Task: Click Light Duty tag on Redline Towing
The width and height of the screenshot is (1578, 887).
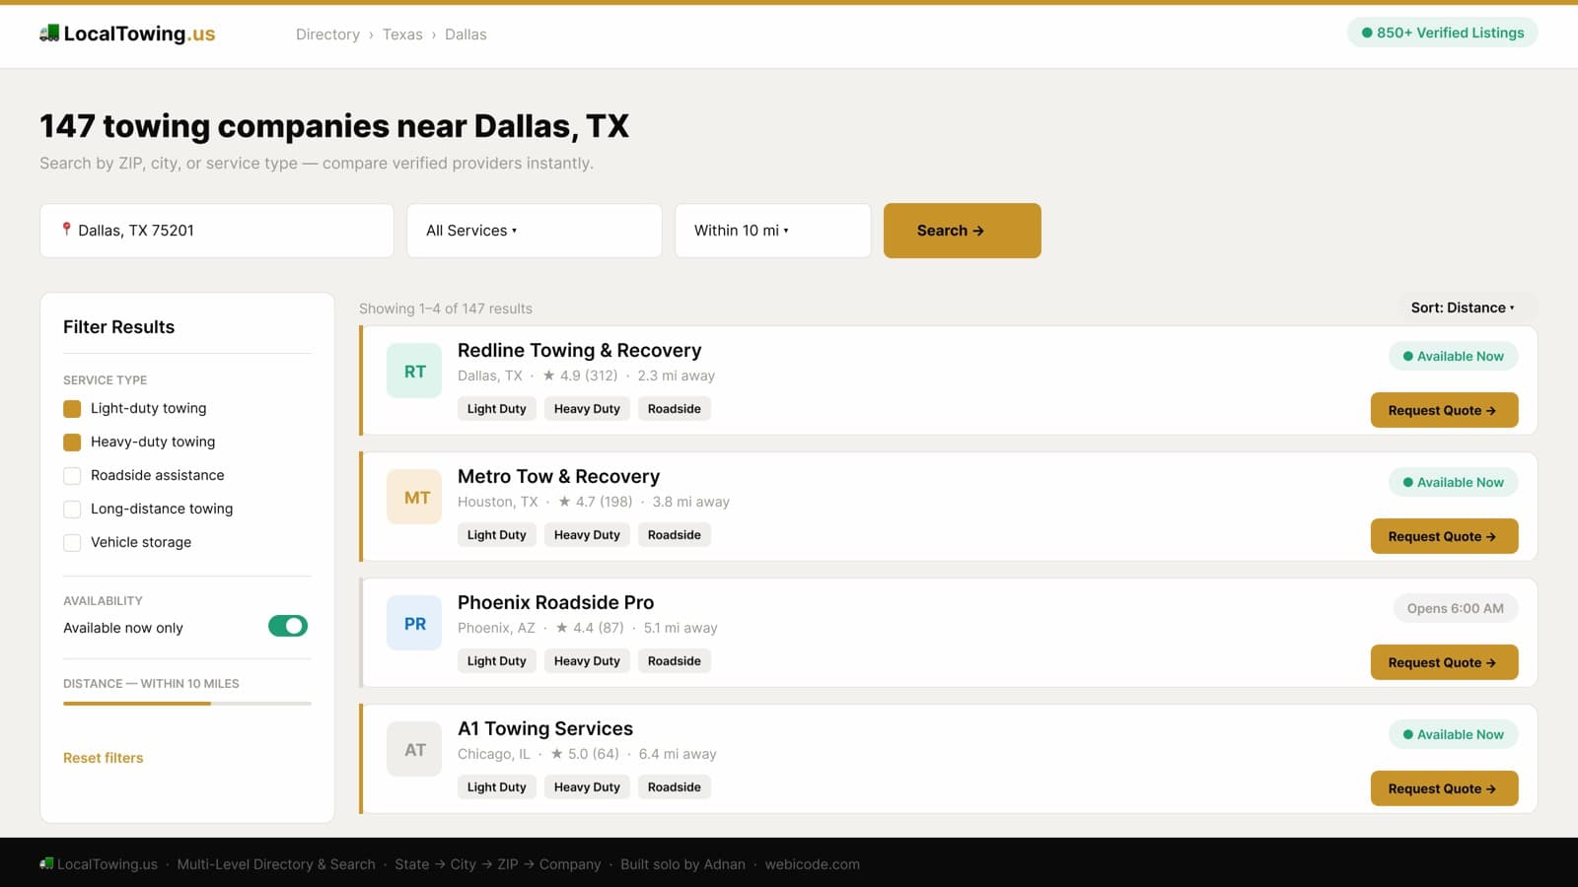Action: (x=497, y=409)
